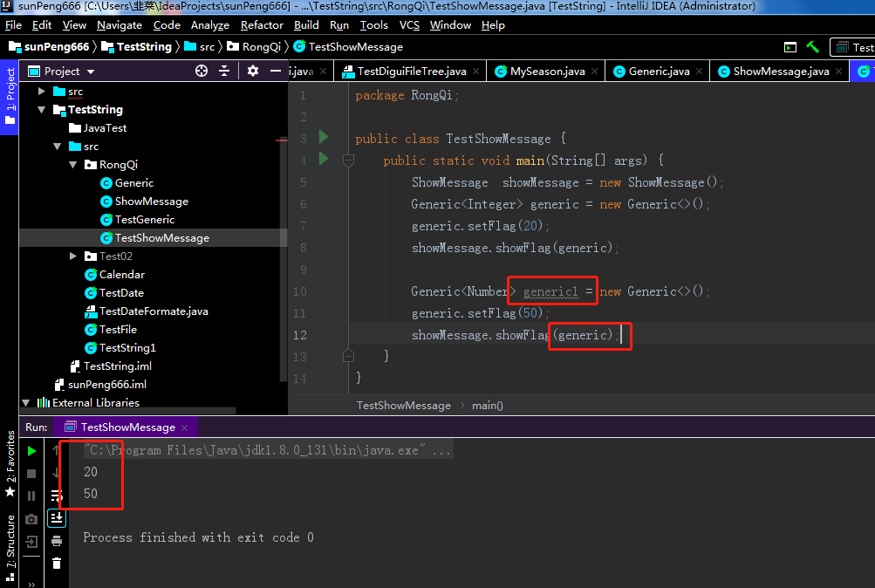The height and width of the screenshot is (588, 875).
Task: Switch to the MySeason.java tab
Action: 548,72
